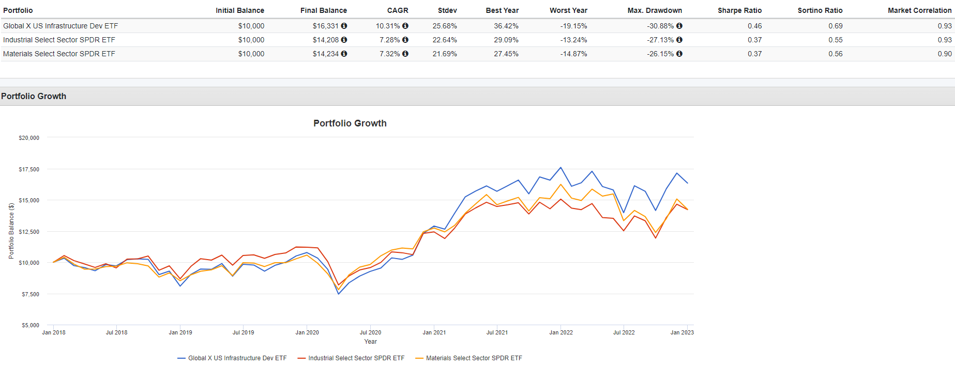Hide Industrial Select Sector SPDR ETF legend series
955x368 pixels.
[x=356, y=358]
